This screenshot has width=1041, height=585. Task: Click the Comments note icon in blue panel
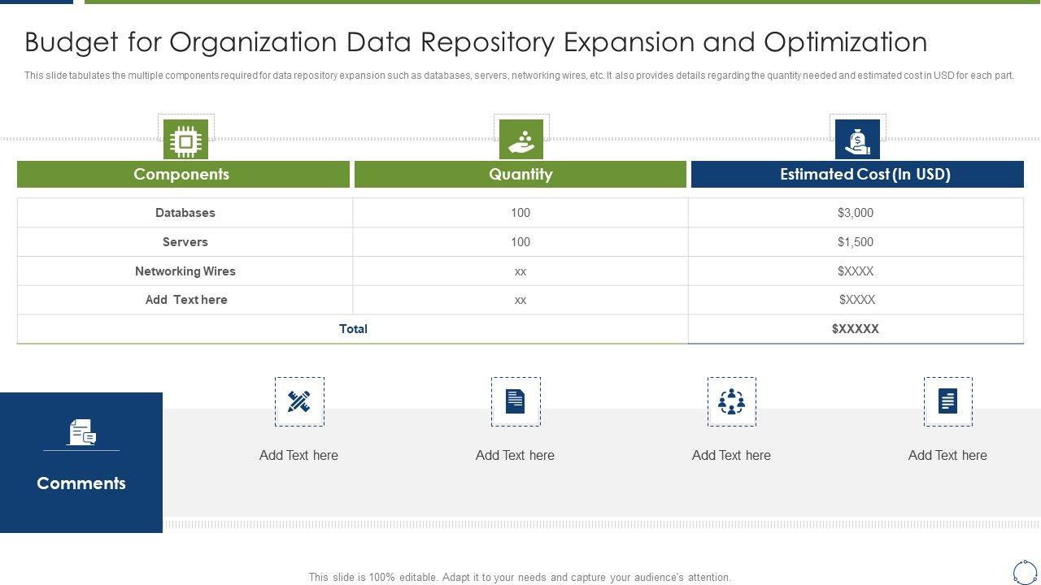81,432
